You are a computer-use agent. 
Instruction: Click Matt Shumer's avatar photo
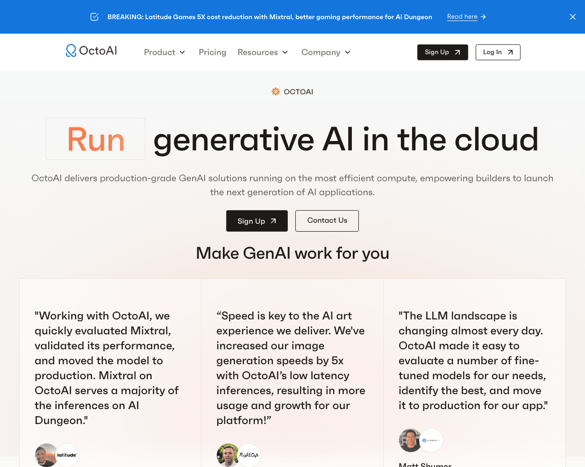410,440
